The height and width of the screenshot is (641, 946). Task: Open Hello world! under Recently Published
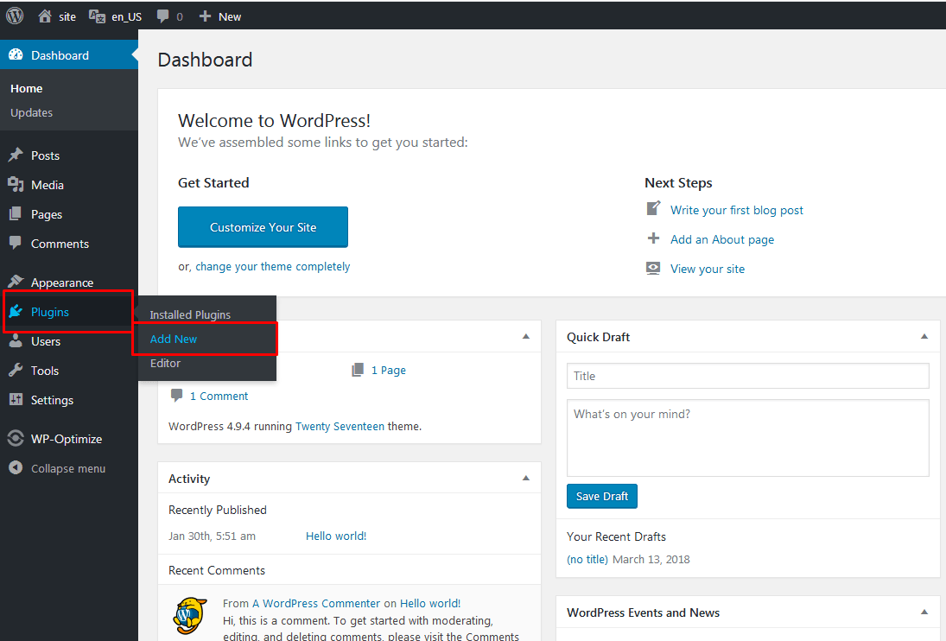pos(336,536)
